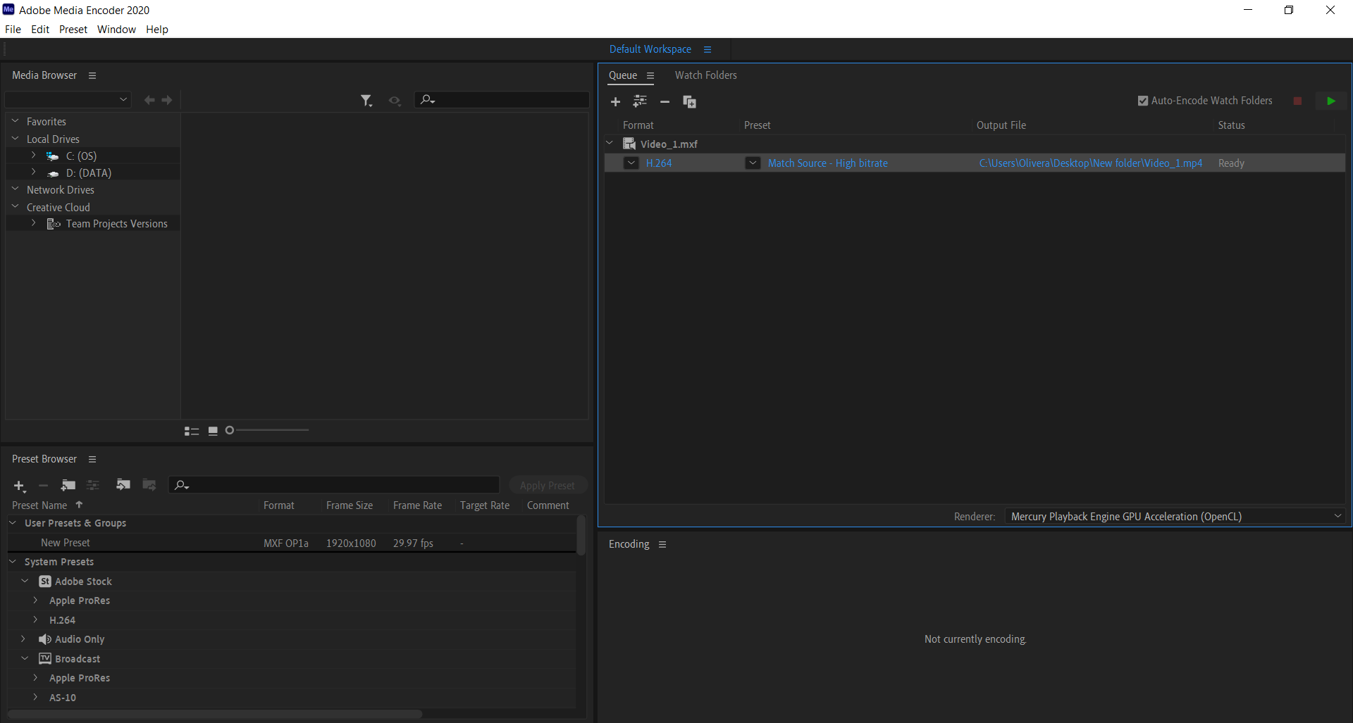Screen dimensions: 1353x723
Task: Click the Match Source - High bitrate link
Action: [827, 163]
